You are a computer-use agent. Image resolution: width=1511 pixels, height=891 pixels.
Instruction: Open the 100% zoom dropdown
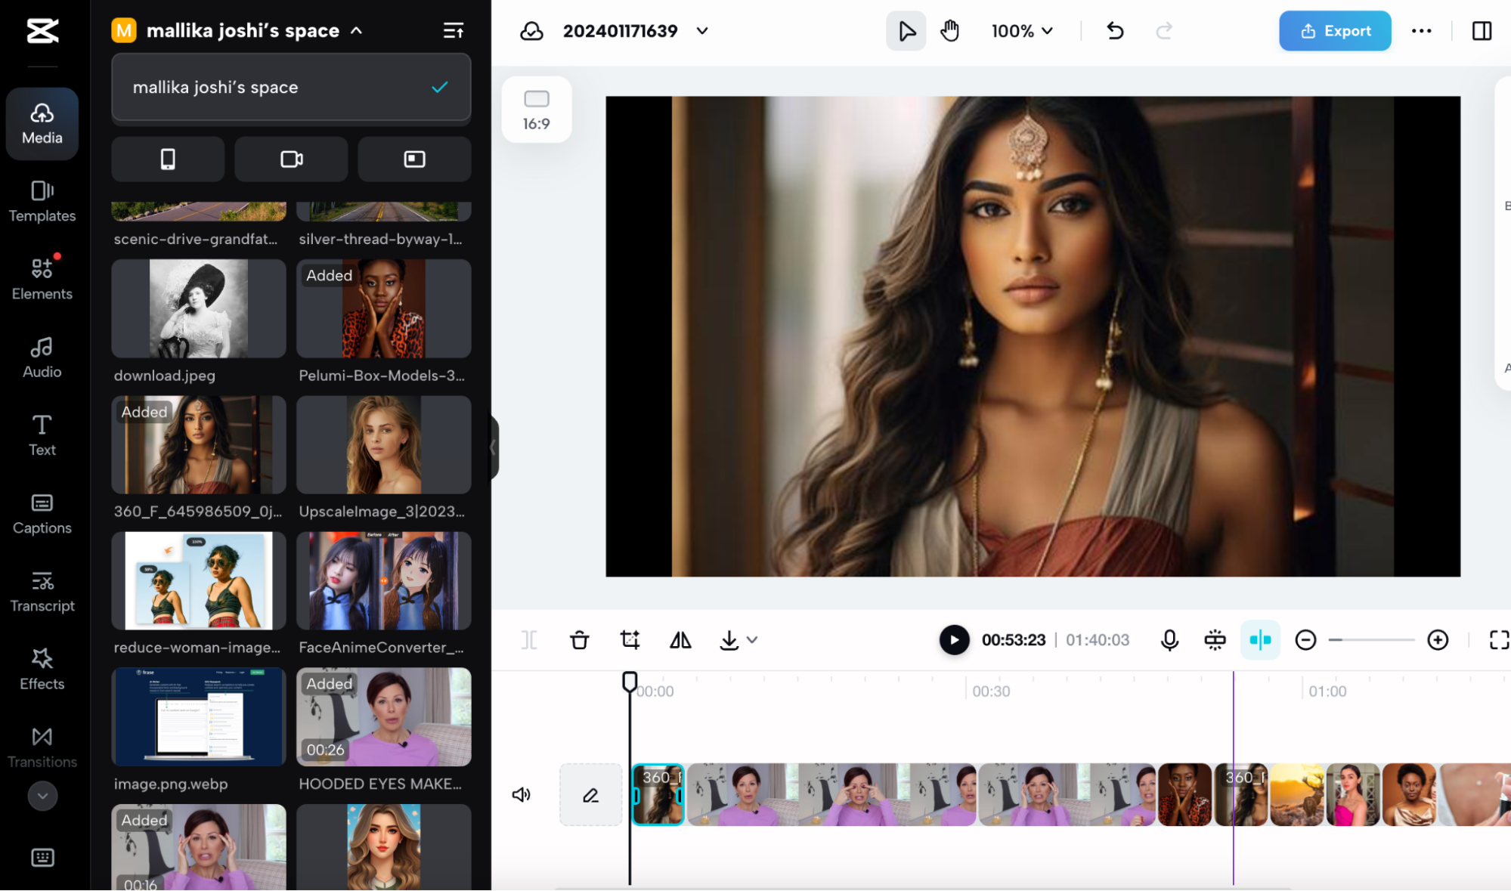pos(1022,31)
